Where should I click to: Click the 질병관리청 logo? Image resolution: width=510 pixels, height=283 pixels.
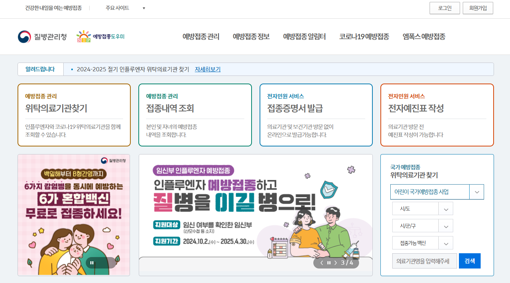pyautogui.click(x=42, y=37)
